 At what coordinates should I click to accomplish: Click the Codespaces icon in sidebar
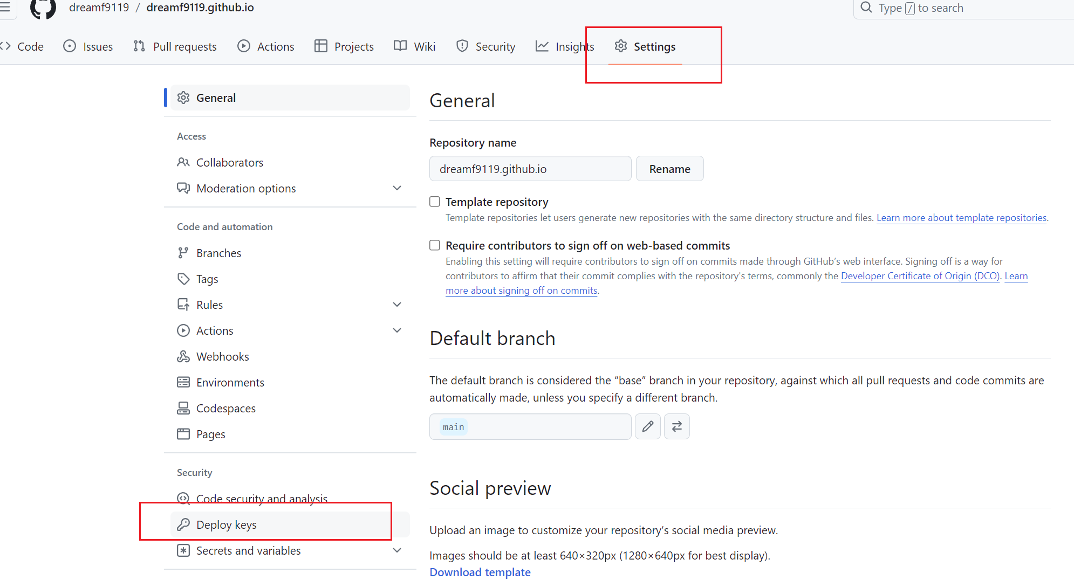183,408
